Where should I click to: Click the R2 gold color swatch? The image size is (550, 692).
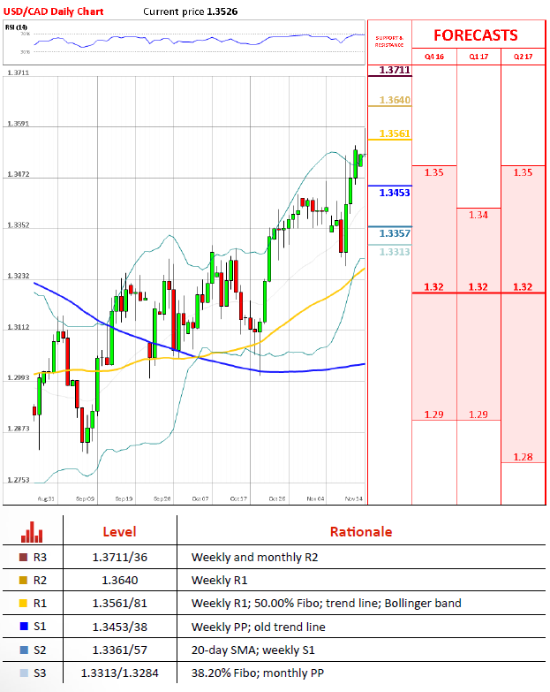pos(23,581)
